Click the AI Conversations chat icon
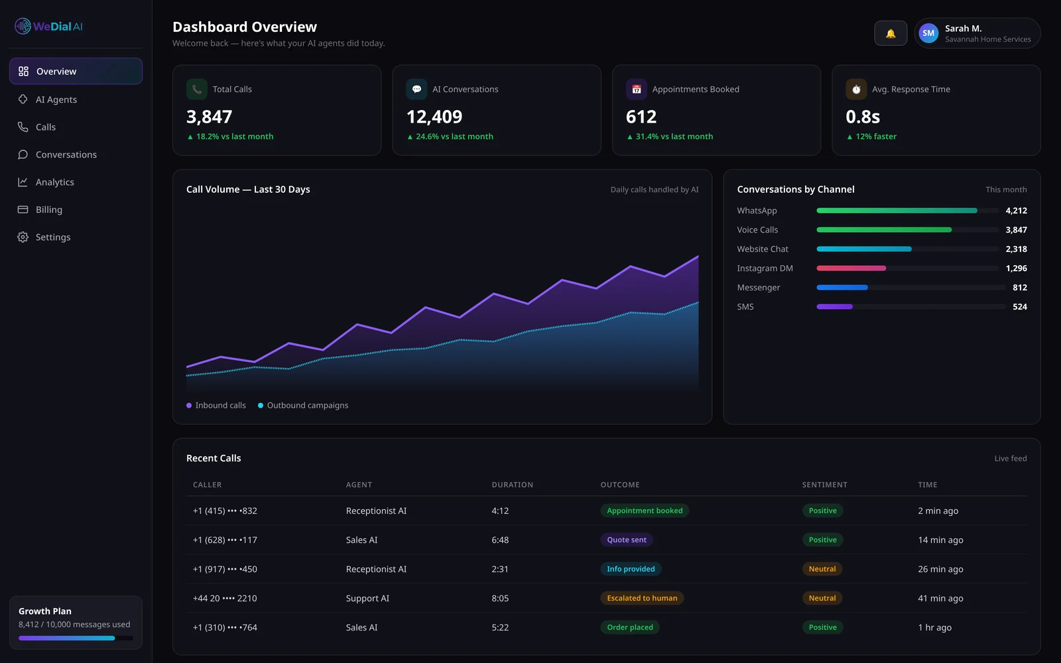Image resolution: width=1061 pixels, height=663 pixels. tap(416, 89)
